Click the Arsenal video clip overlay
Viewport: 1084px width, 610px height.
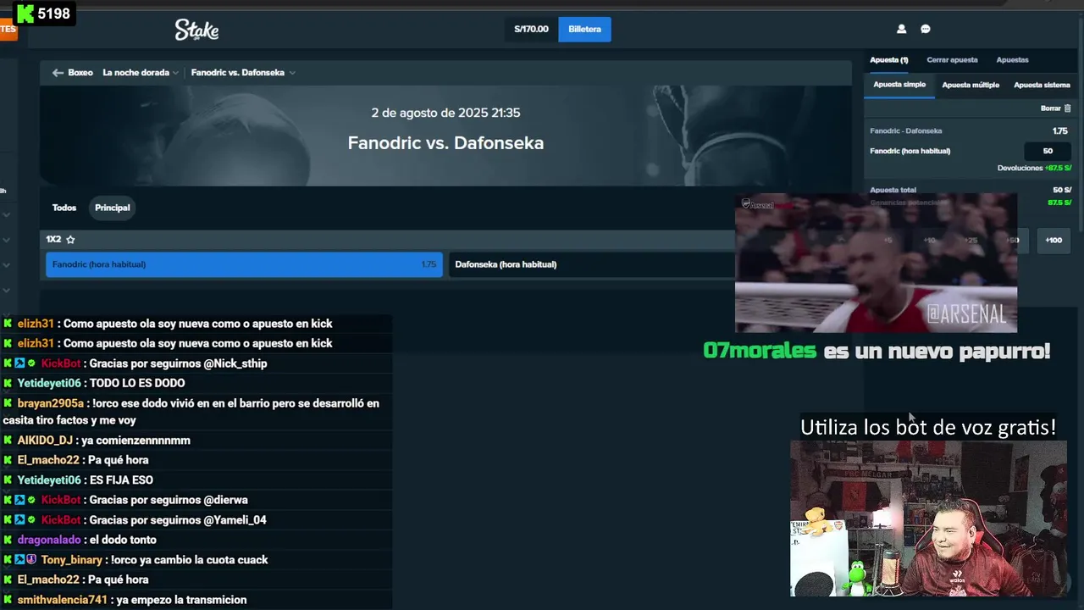(x=876, y=263)
